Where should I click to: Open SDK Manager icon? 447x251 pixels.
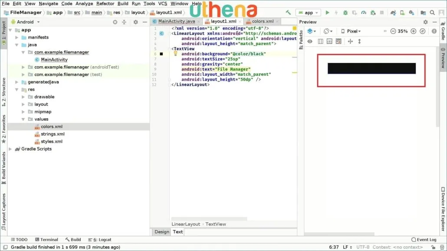click(x=411, y=13)
